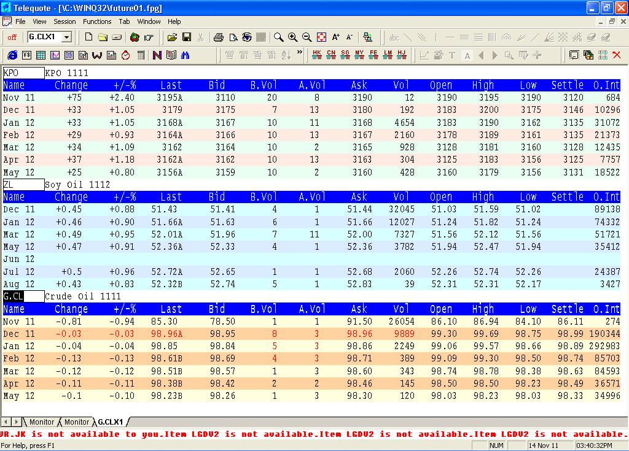The image size is (629, 451).
Task: Open the G.CLX1 symbol dropdown
Action: pyautogui.click(x=66, y=37)
